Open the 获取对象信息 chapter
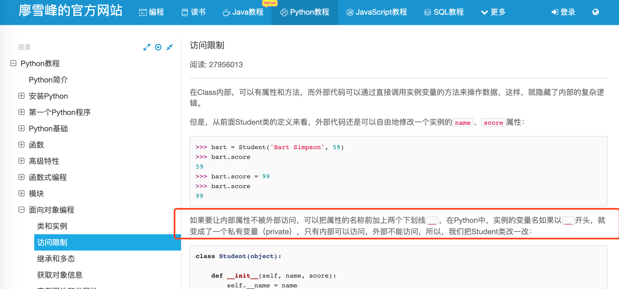Image resolution: width=619 pixels, height=289 pixels. (60, 275)
